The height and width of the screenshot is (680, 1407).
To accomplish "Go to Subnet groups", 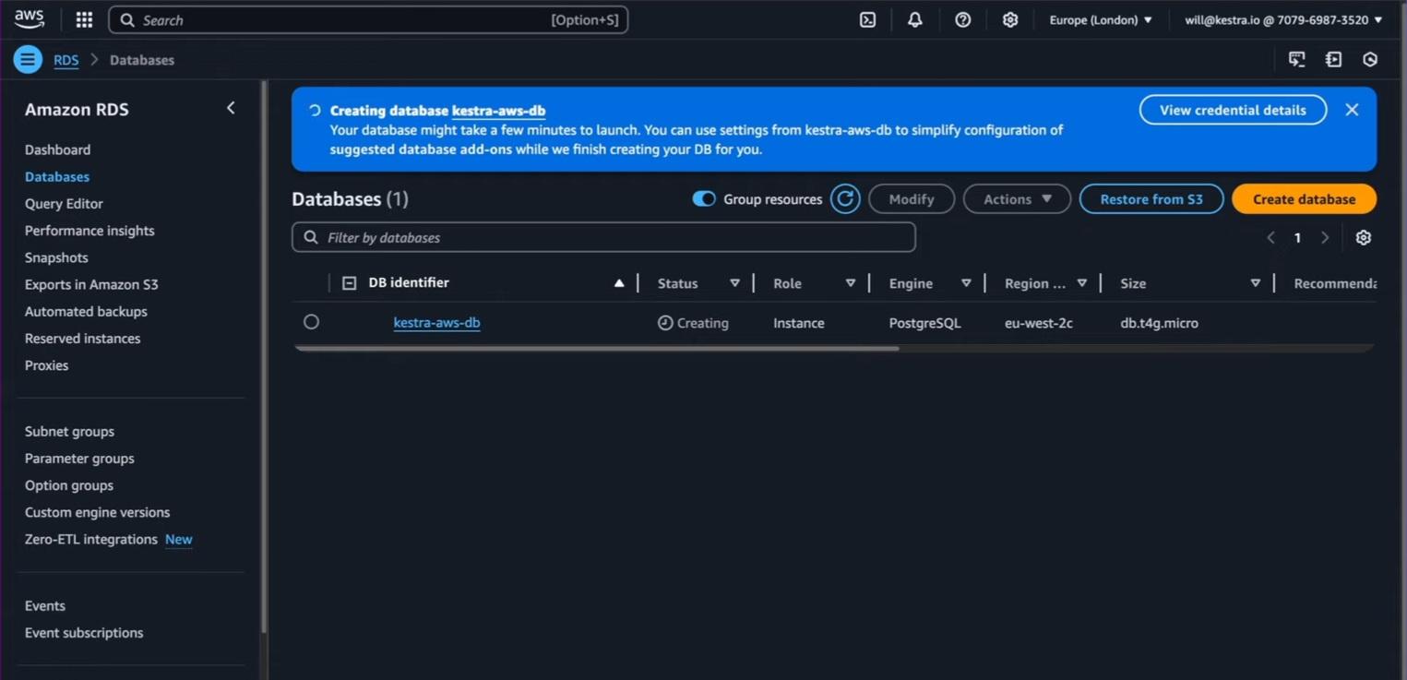I will pyautogui.click(x=69, y=432).
